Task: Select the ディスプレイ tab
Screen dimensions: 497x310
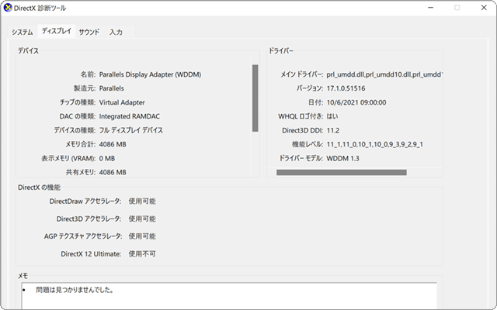Action: [57, 31]
